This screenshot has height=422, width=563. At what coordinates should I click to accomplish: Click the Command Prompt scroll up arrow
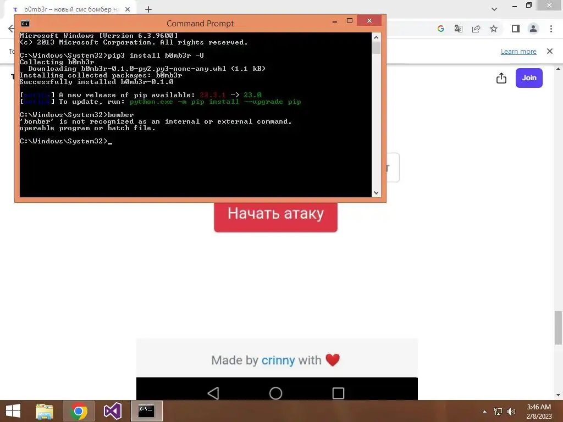point(376,37)
